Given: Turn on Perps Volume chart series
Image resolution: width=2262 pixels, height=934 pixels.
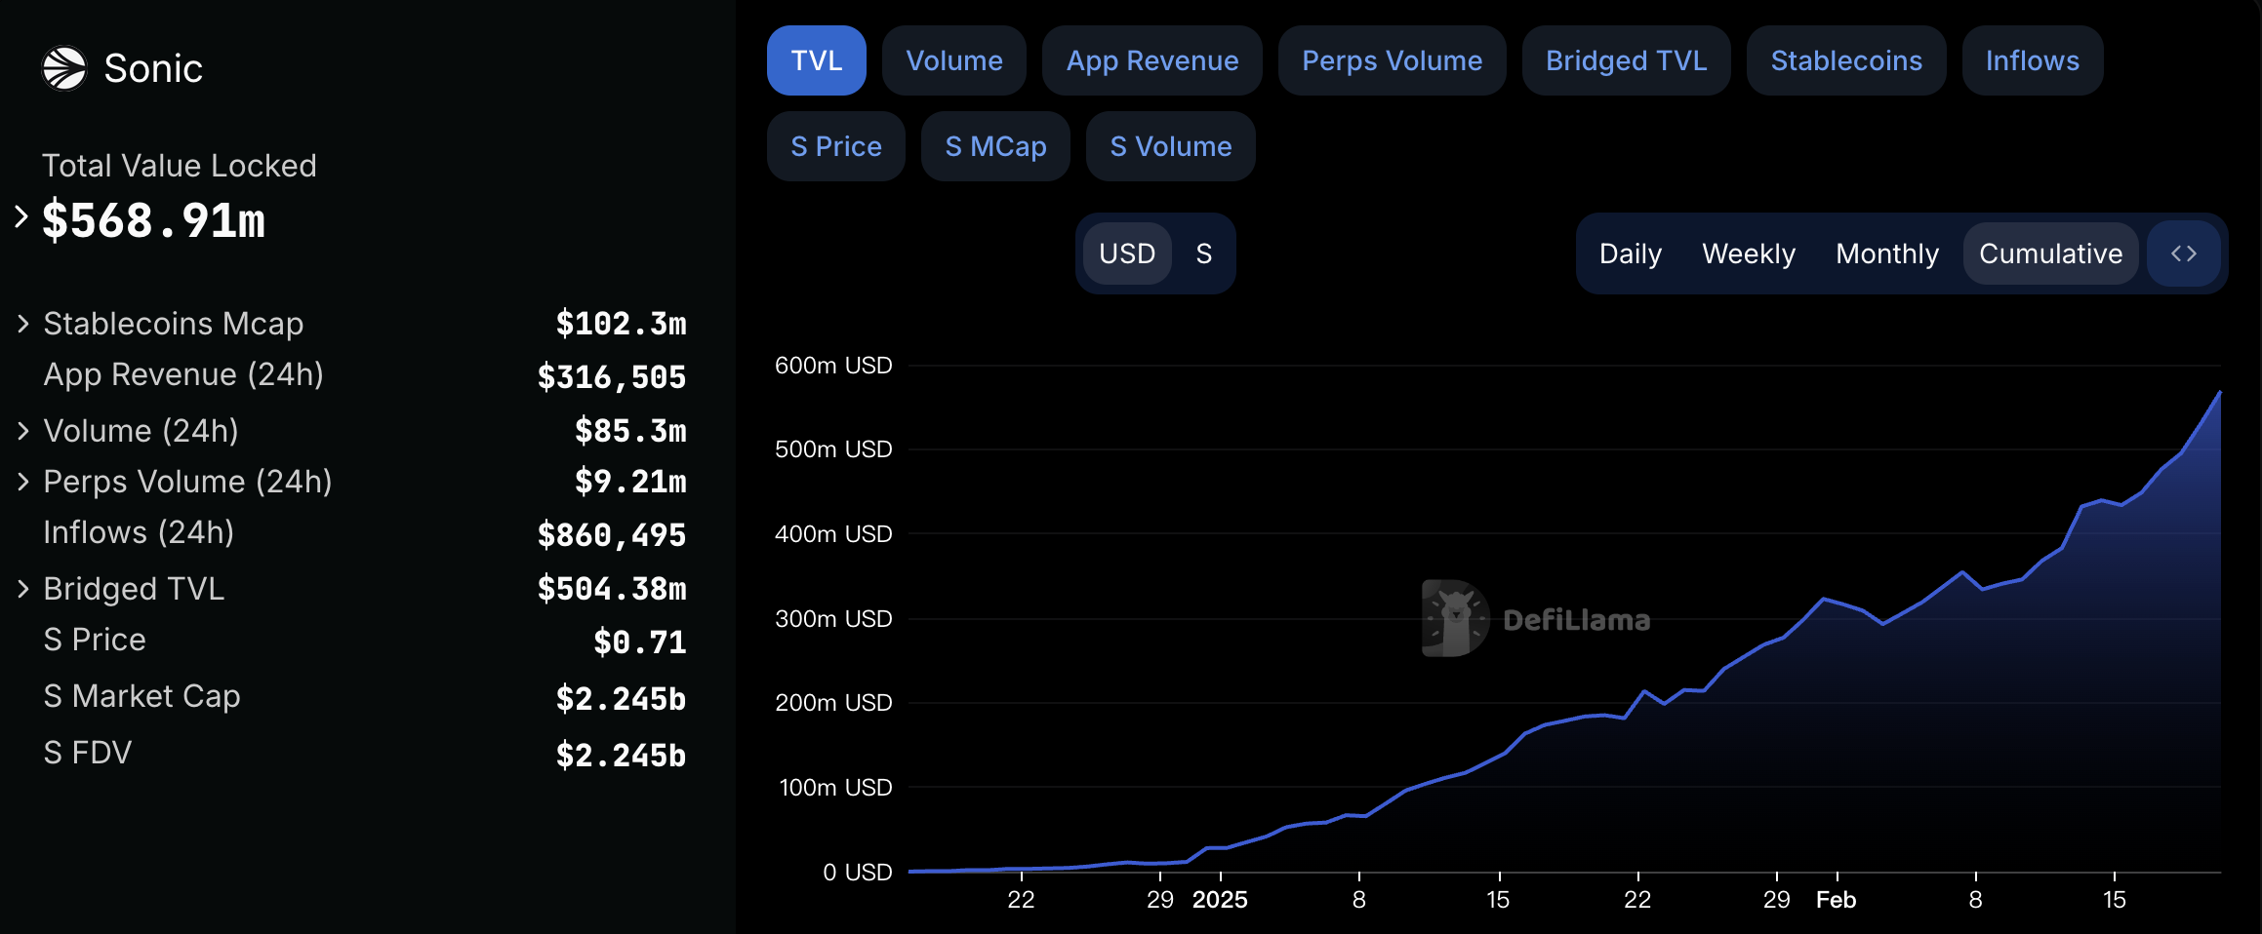Looking at the screenshot, I should [1392, 60].
